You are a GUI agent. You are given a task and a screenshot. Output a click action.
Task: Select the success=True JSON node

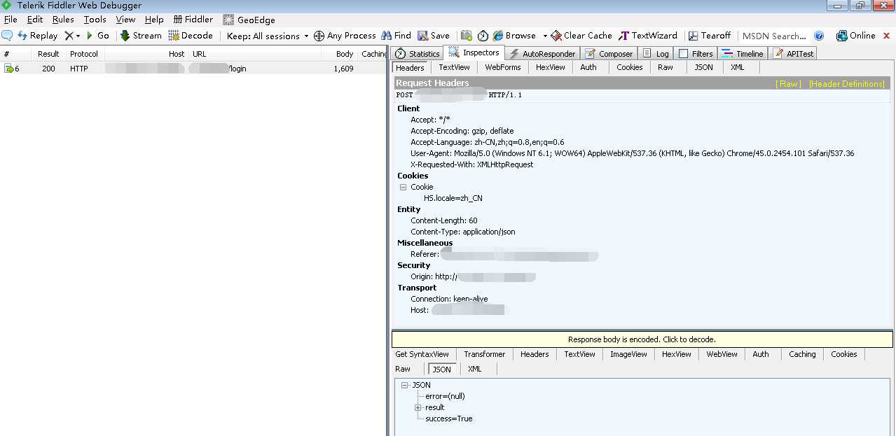[x=449, y=419]
